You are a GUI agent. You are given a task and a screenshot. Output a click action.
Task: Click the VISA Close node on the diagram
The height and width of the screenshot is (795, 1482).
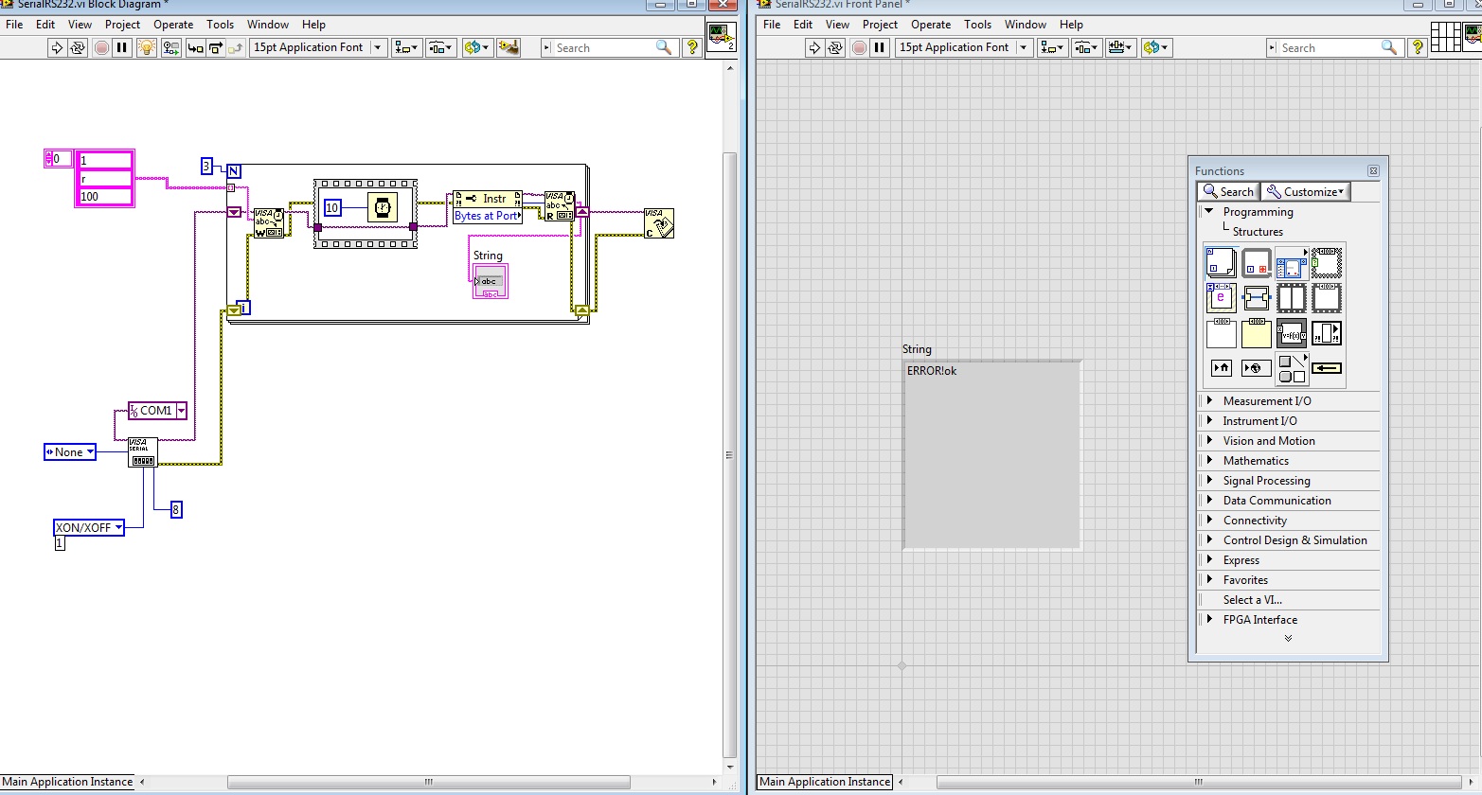point(658,223)
